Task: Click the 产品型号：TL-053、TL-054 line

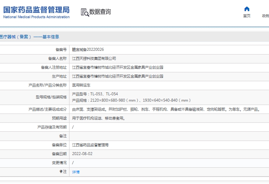Action: coord(95,94)
